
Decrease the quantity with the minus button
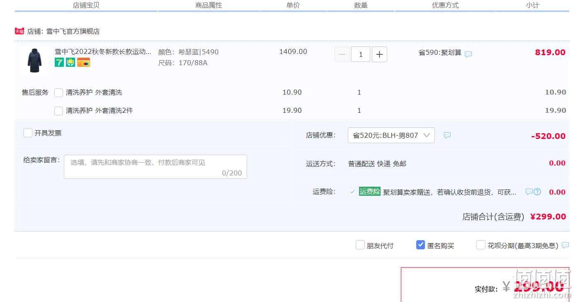(x=342, y=54)
